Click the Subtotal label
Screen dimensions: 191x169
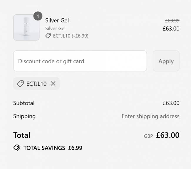[24, 103]
